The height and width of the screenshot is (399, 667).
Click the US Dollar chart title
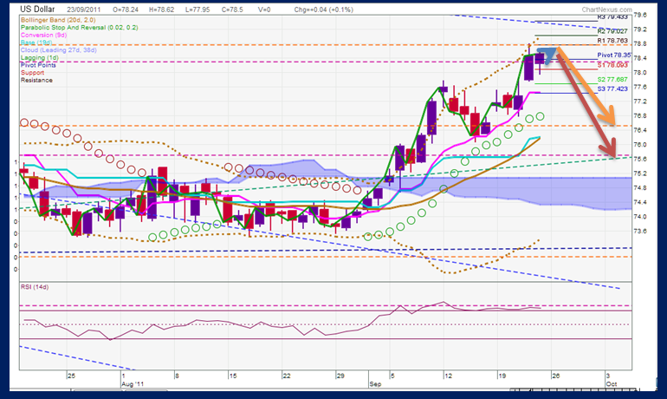[37, 9]
